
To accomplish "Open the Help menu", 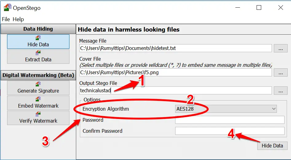I will click(x=18, y=19).
